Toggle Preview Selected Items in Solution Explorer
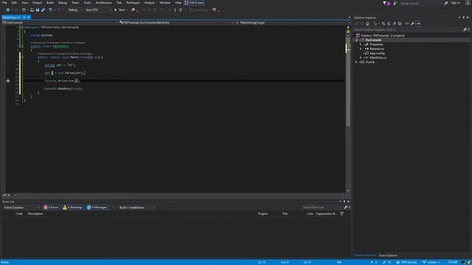Image resolution: width=472 pixels, height=265 pixels. 418,24
